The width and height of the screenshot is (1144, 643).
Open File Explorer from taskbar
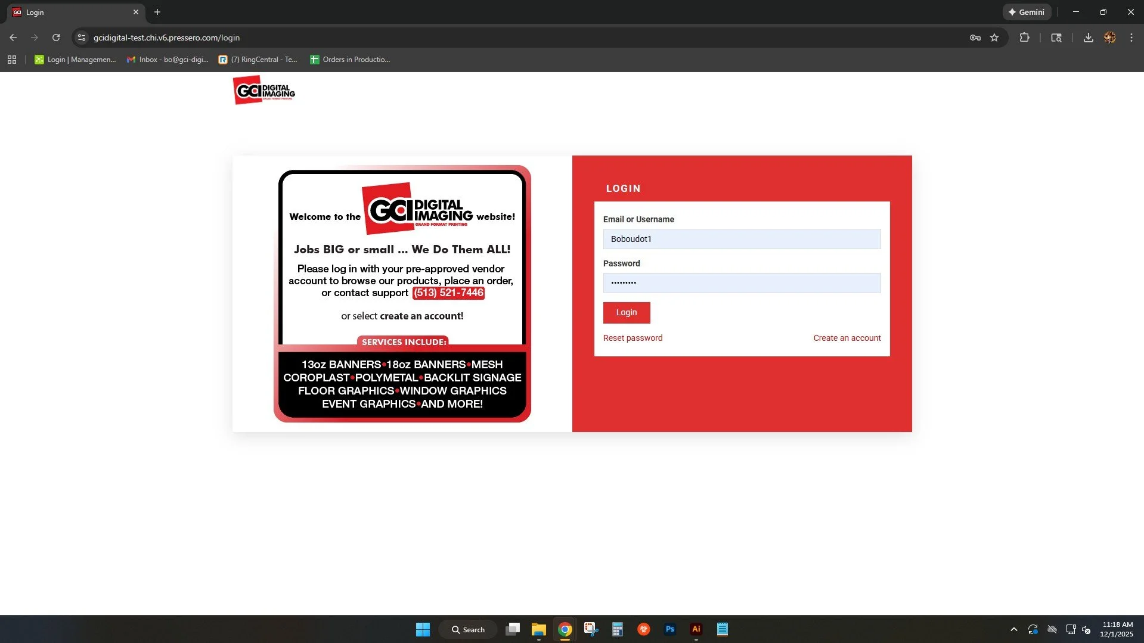point(539,629)
